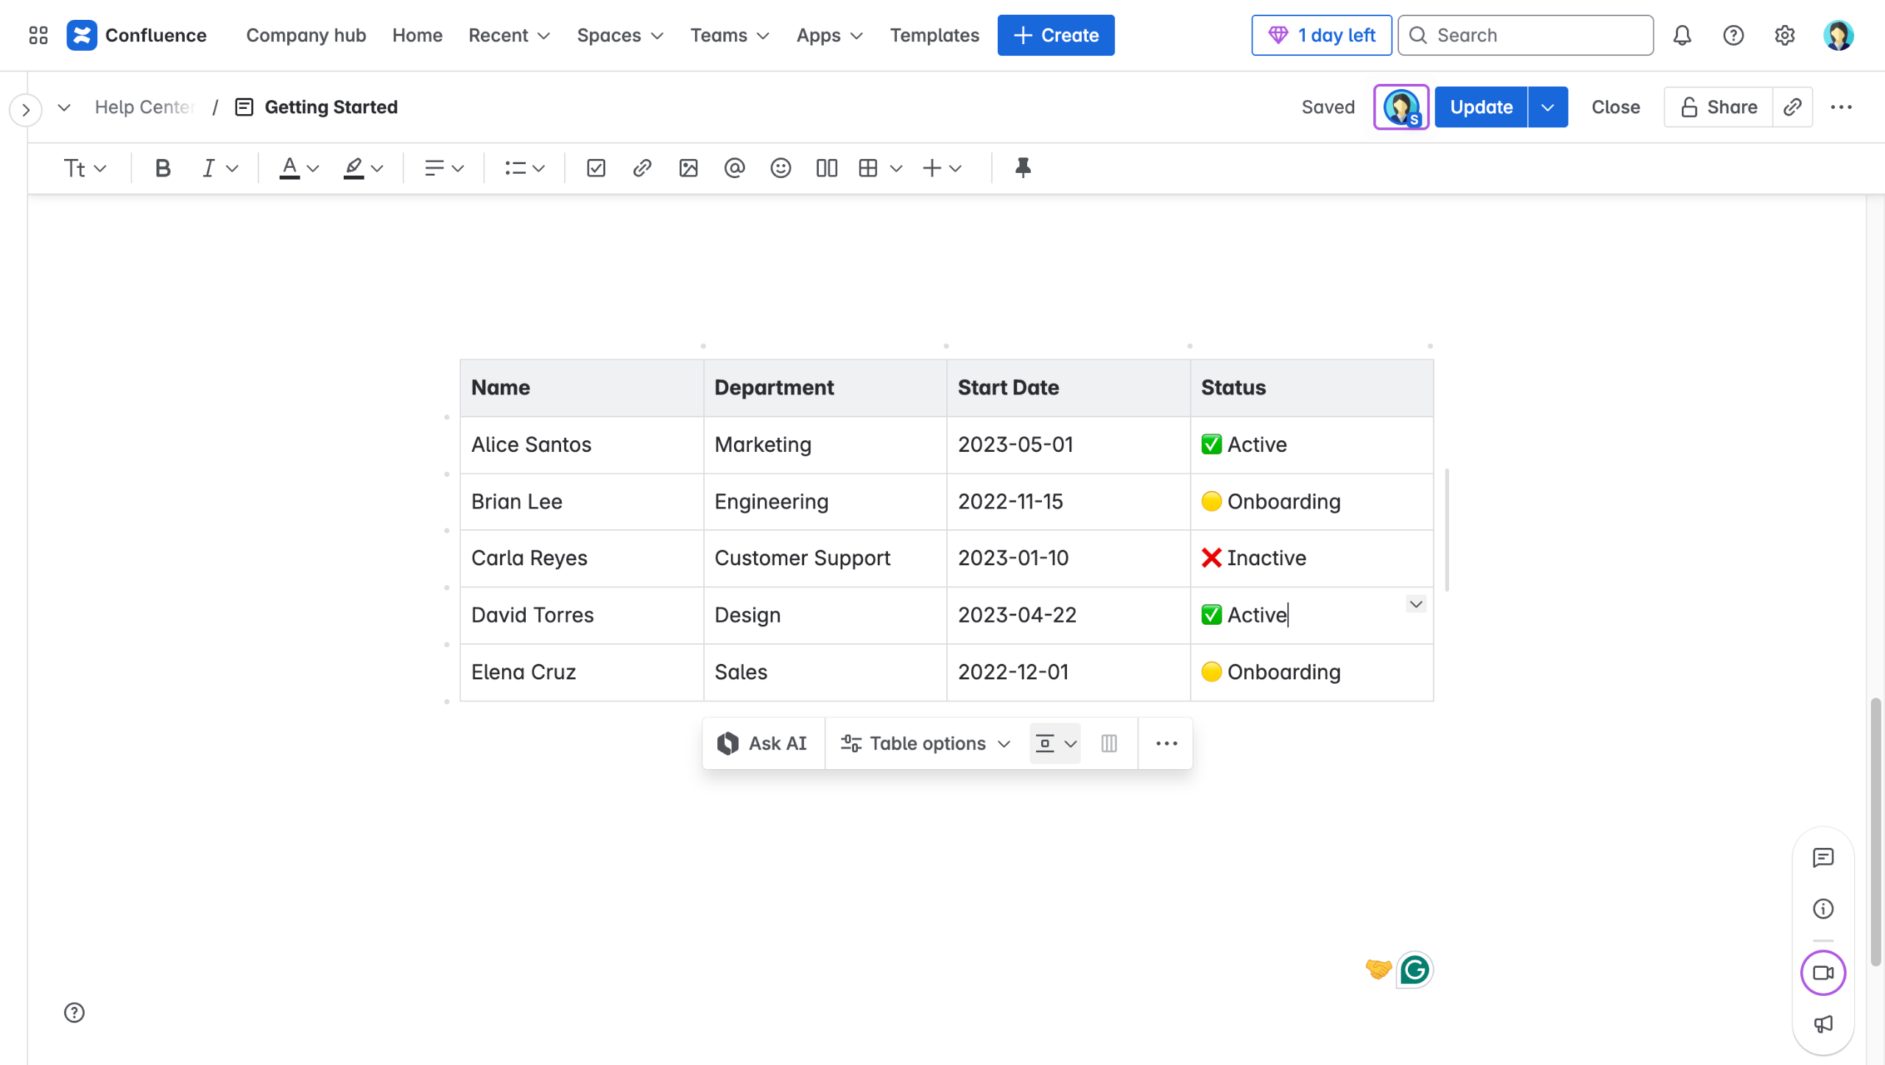Insert a link from the toolbar

(641, 169)
